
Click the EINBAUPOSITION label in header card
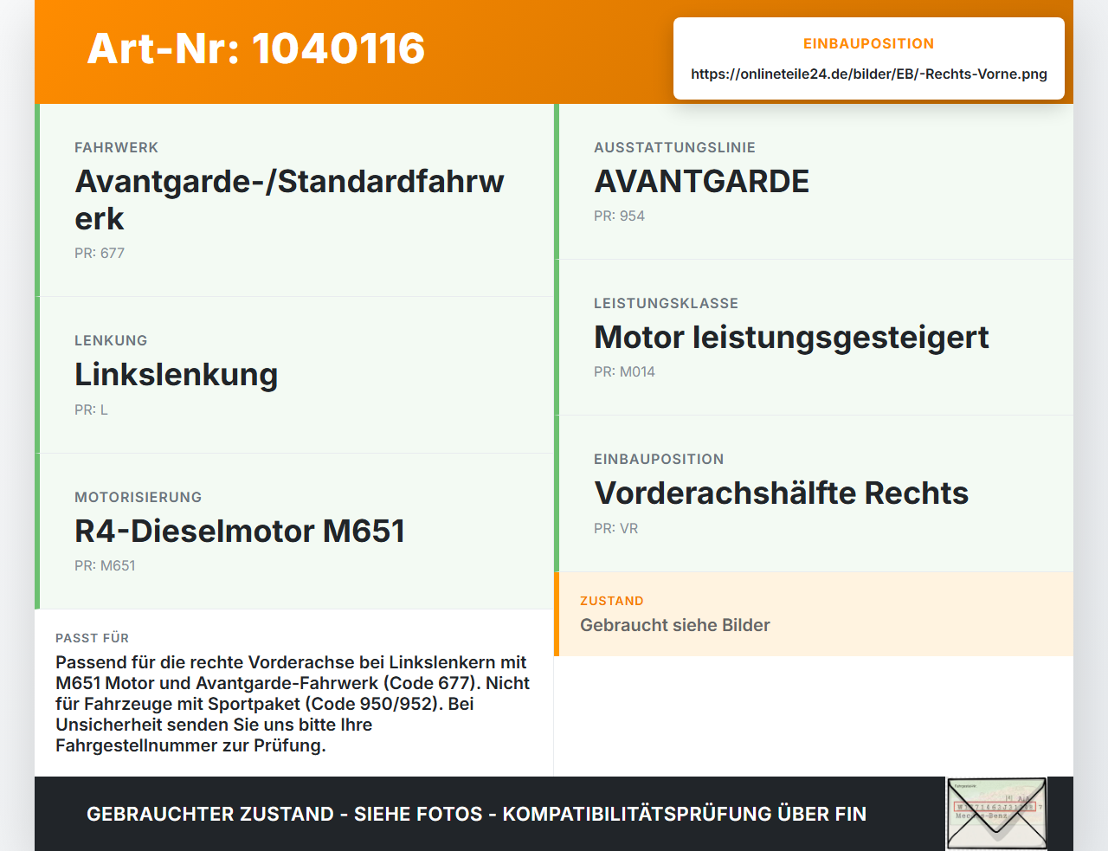tap(868, 43)
